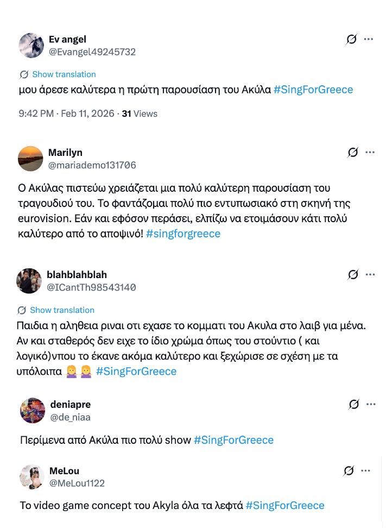Image resolution: width=386 pixels, height=528 pixels.
Task: Expand the three-dot menu on blahblahblah's post
Action: pos(370,274)
